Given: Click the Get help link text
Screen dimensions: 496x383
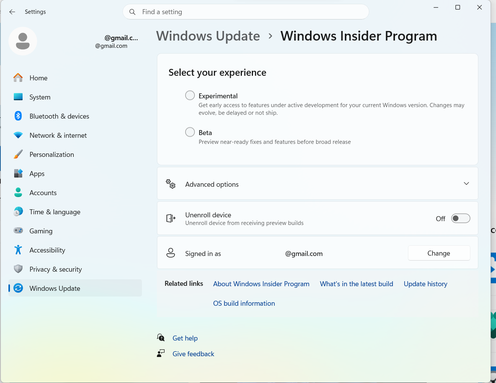Looking at the screenshot, I should tap(185, 338).
